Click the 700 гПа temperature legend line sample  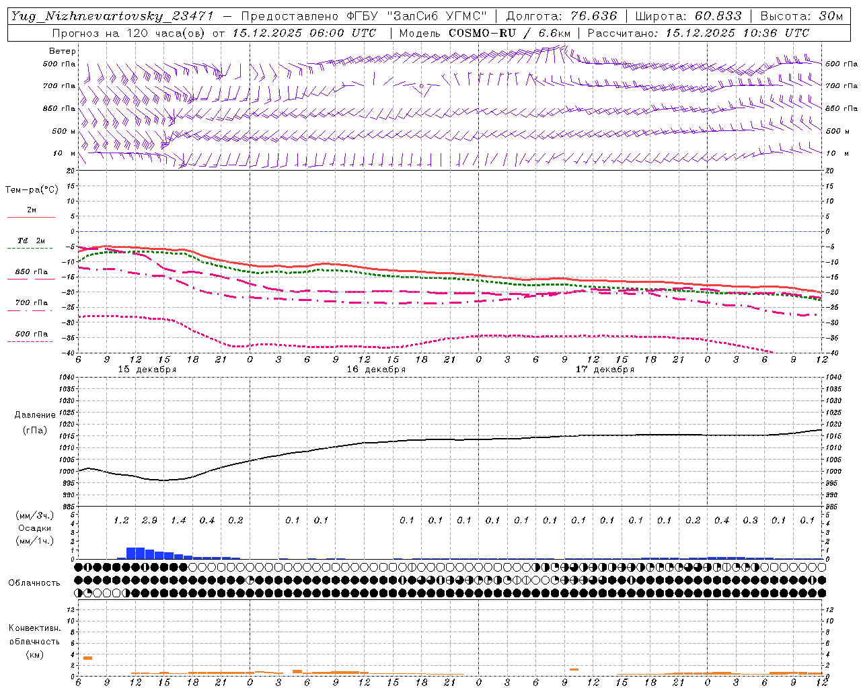click(x=30, y=310)
